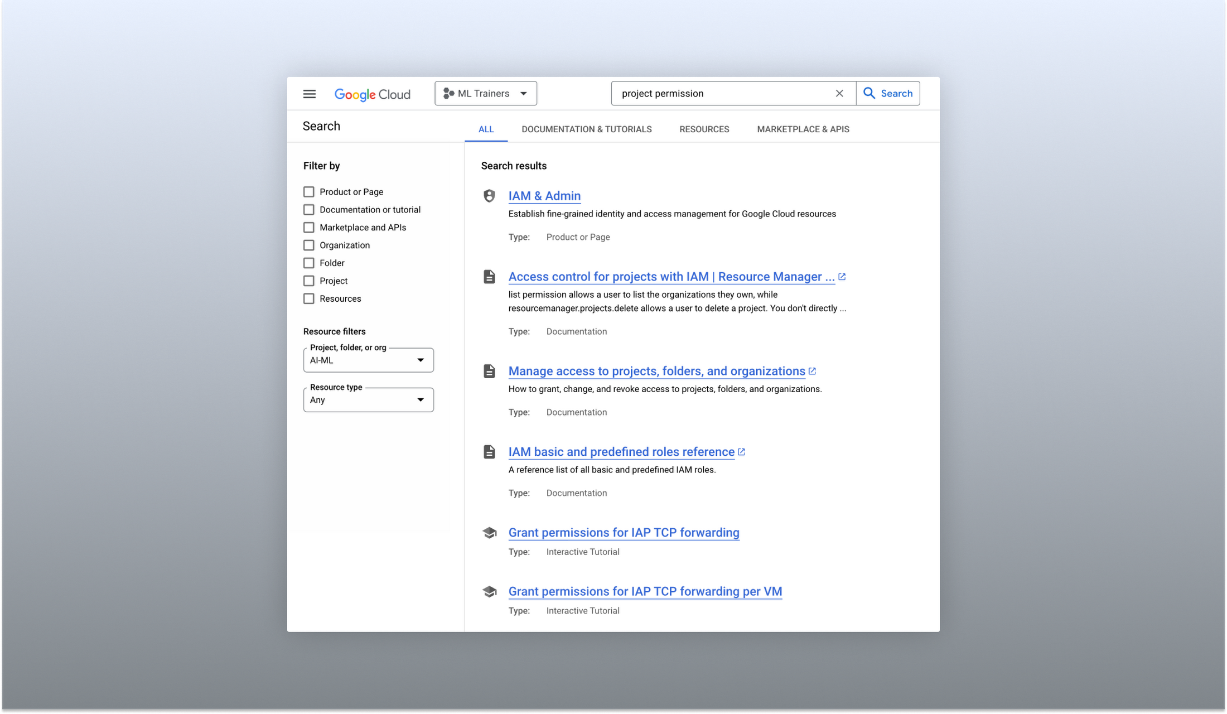This screenshot has height=714, width=1227.
Task: Click tutorial cap icon beside forwarding per VM
Action: [x=489, y=591]
